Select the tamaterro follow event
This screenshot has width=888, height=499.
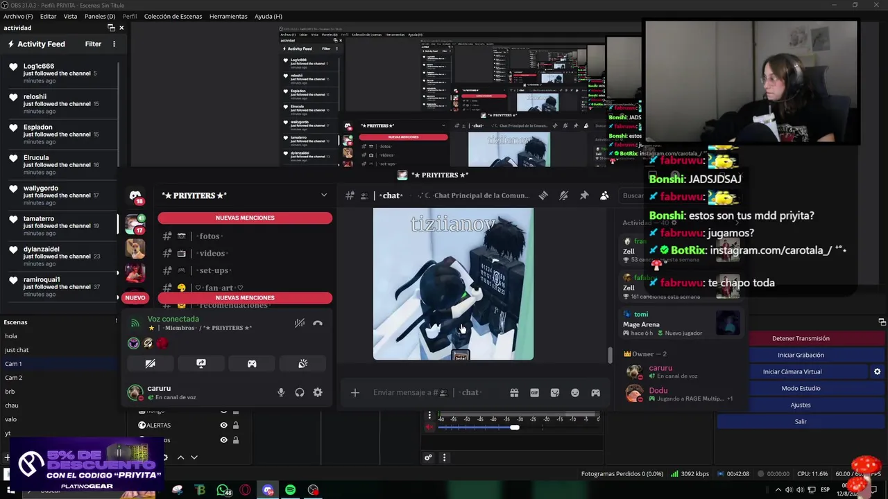pos(60,226)
